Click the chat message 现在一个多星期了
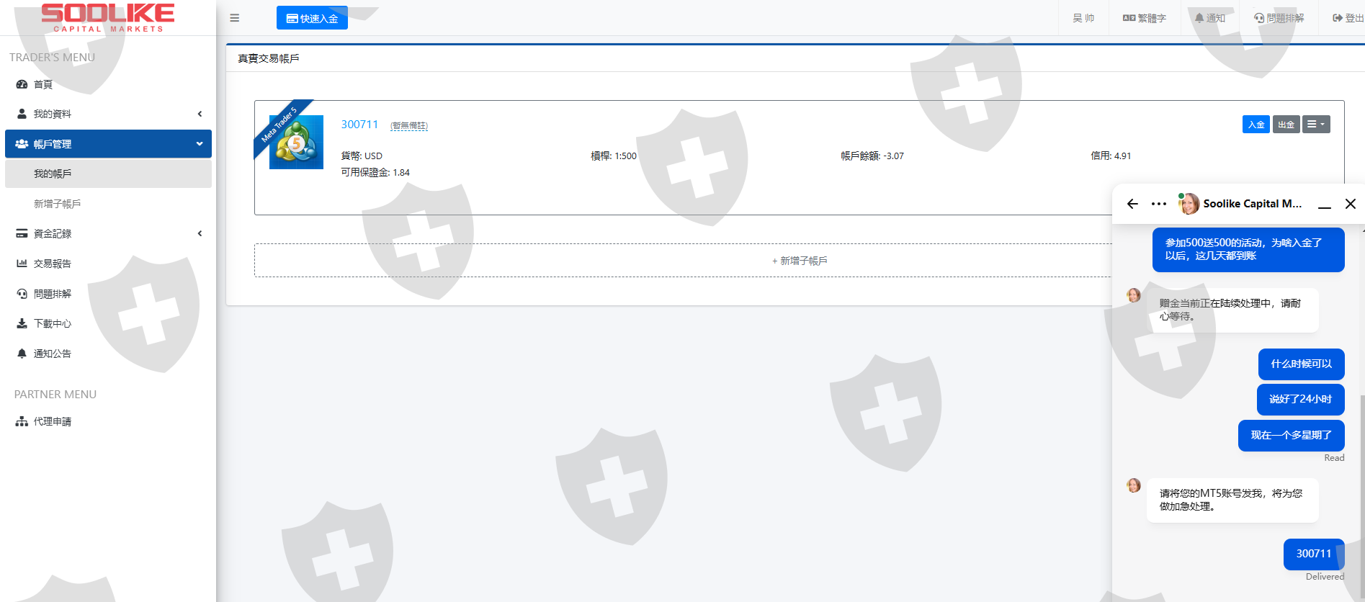1365x602 pixels. tap(1292, 436)
